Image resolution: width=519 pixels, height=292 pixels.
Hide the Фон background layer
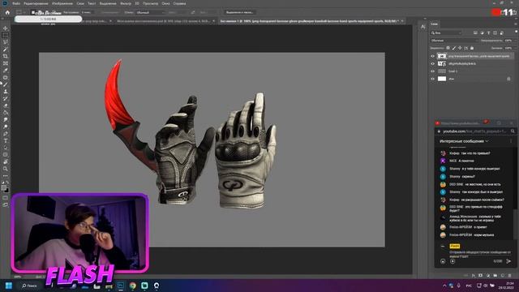(432, 79)
